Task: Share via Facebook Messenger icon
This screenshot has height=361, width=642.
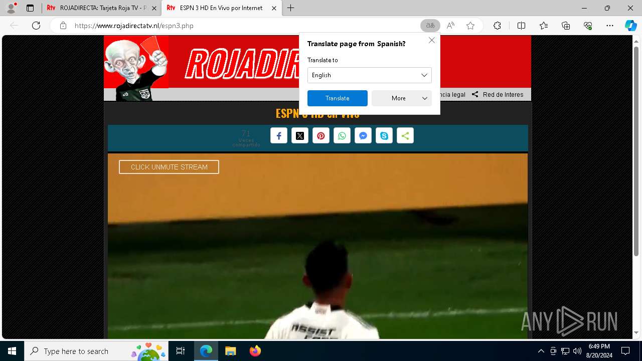Action: (363, 136)
